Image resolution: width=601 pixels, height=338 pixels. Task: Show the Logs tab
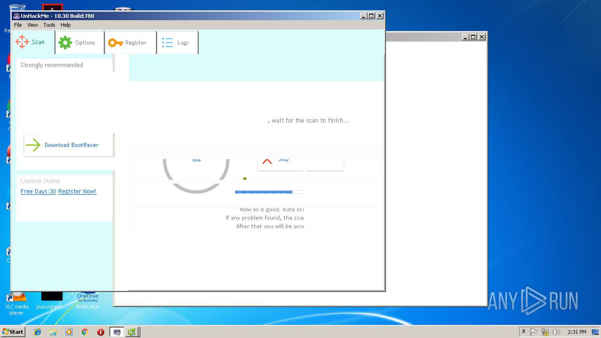coord(177,42)
